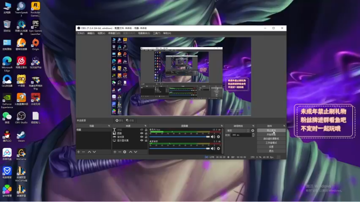The image size is (360, 202).
Task: Open the 腾讯QQ desktop icon
Action: [x=7, y=136]
